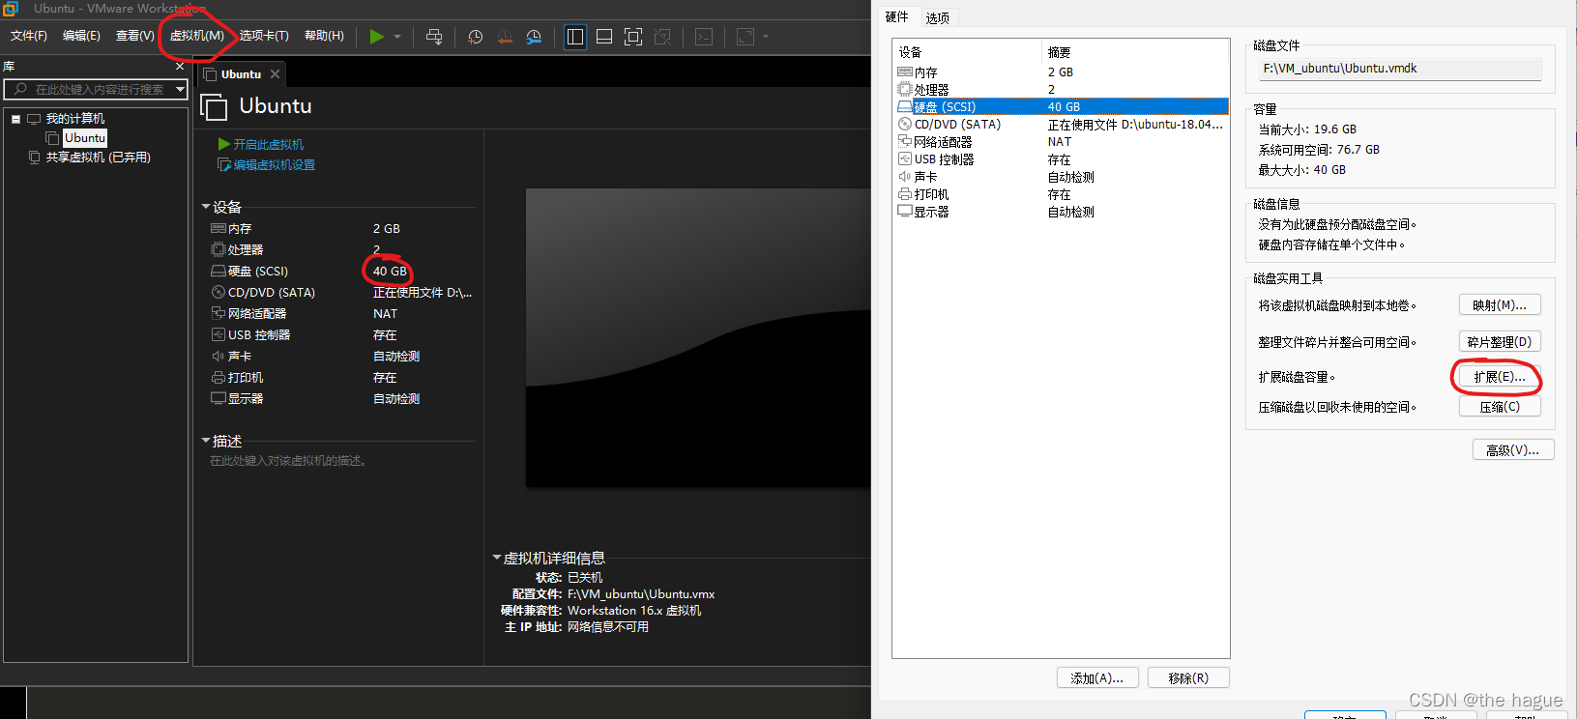
Task: Select 共享虚拟机 (已弃用) tree item
Action: pyautogui.click(x=98, y=158)
